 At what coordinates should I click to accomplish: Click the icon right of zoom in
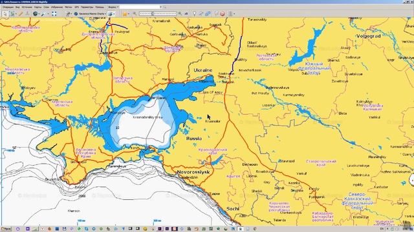(186, 14)
